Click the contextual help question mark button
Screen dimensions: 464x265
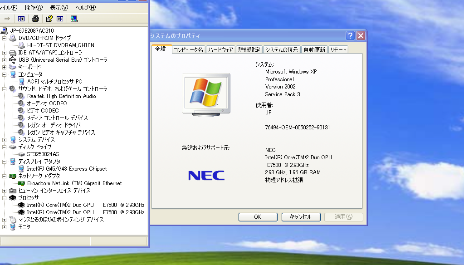[x=349, y=35]
